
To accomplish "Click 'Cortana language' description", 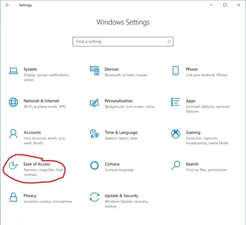I will coord(119,170).
